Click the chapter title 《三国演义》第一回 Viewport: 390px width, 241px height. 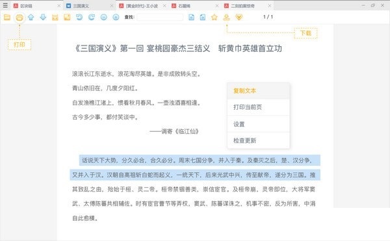point(109,49)
